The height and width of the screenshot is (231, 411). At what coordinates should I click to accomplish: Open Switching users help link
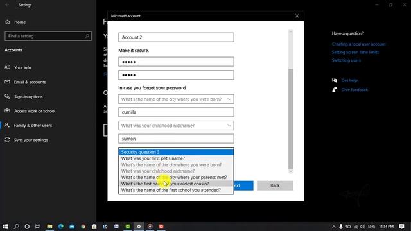[x=346, y=60]
